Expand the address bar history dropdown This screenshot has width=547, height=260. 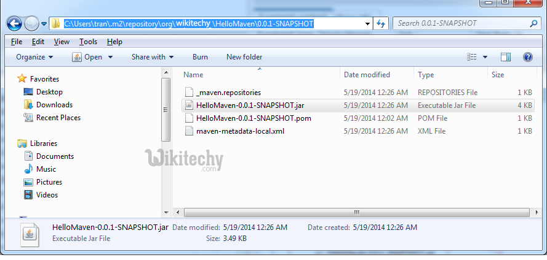click(367, 24)
